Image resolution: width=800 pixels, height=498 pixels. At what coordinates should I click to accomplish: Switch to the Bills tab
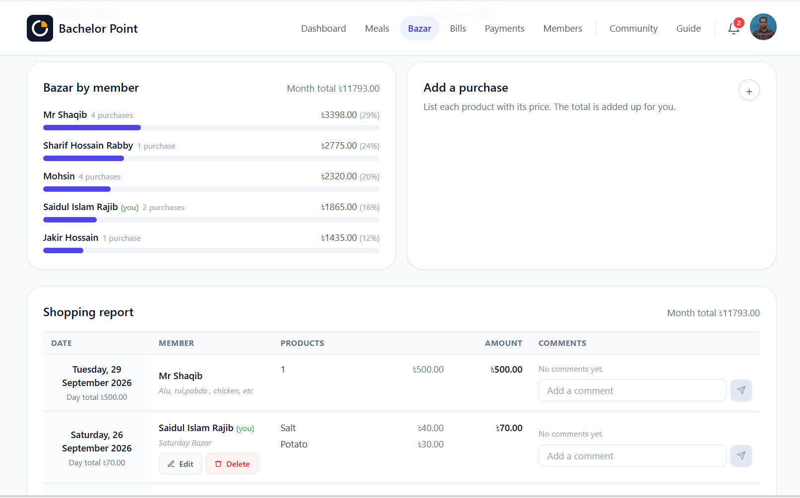(458, 28)
